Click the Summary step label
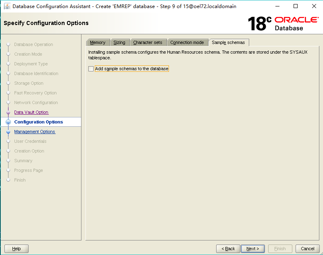This screenshot has height=255, width=323. (23, 161)
